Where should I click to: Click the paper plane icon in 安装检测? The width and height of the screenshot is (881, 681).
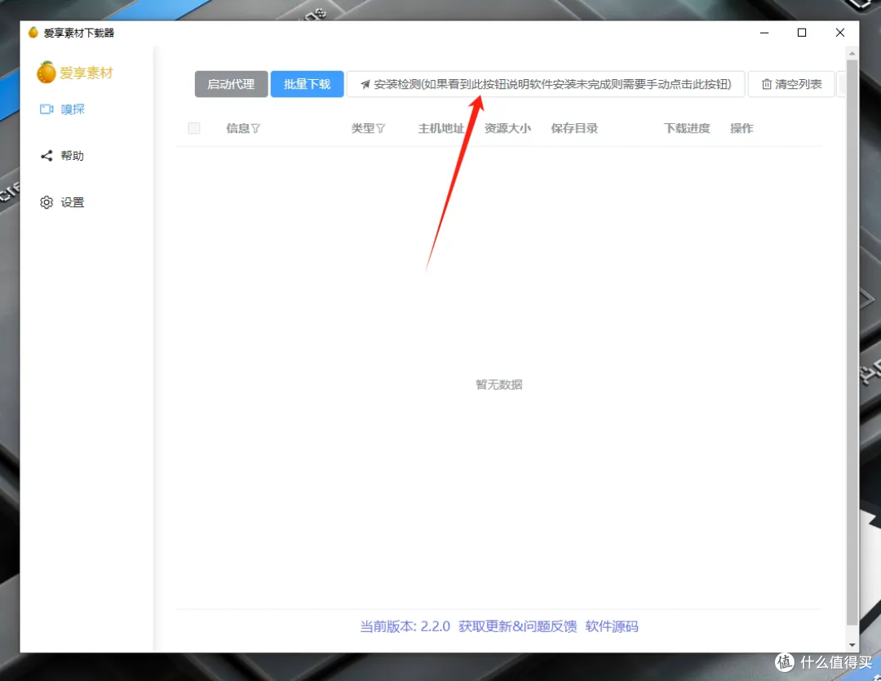(365, 84)
